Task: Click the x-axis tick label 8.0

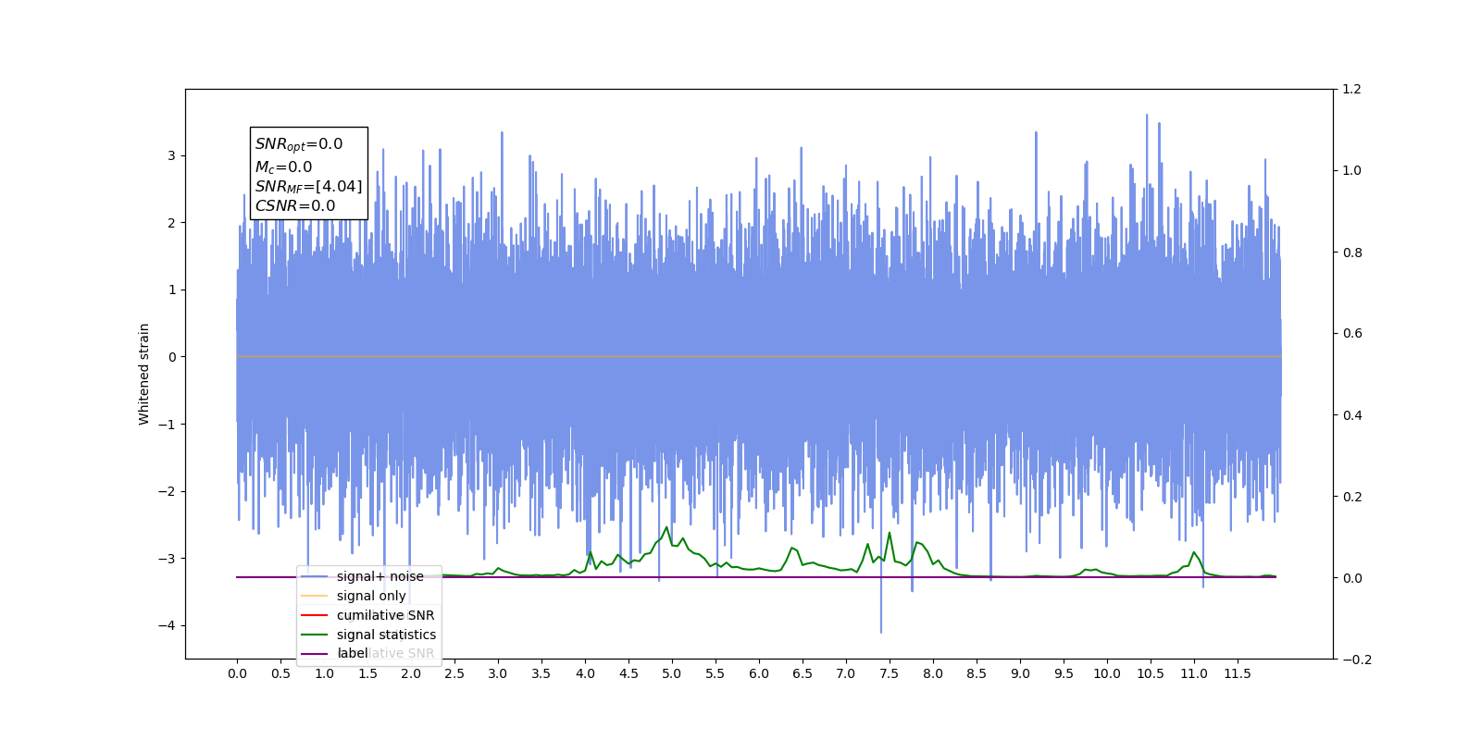Action: click(x=933, y=673)
